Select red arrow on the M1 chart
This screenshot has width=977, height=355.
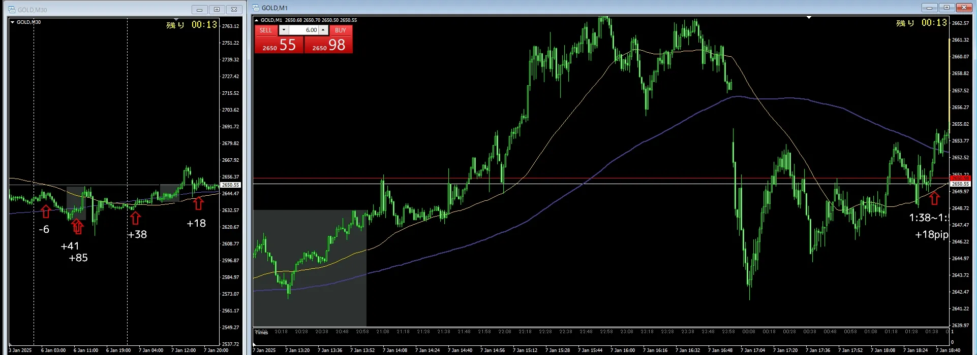pos(934,198)
